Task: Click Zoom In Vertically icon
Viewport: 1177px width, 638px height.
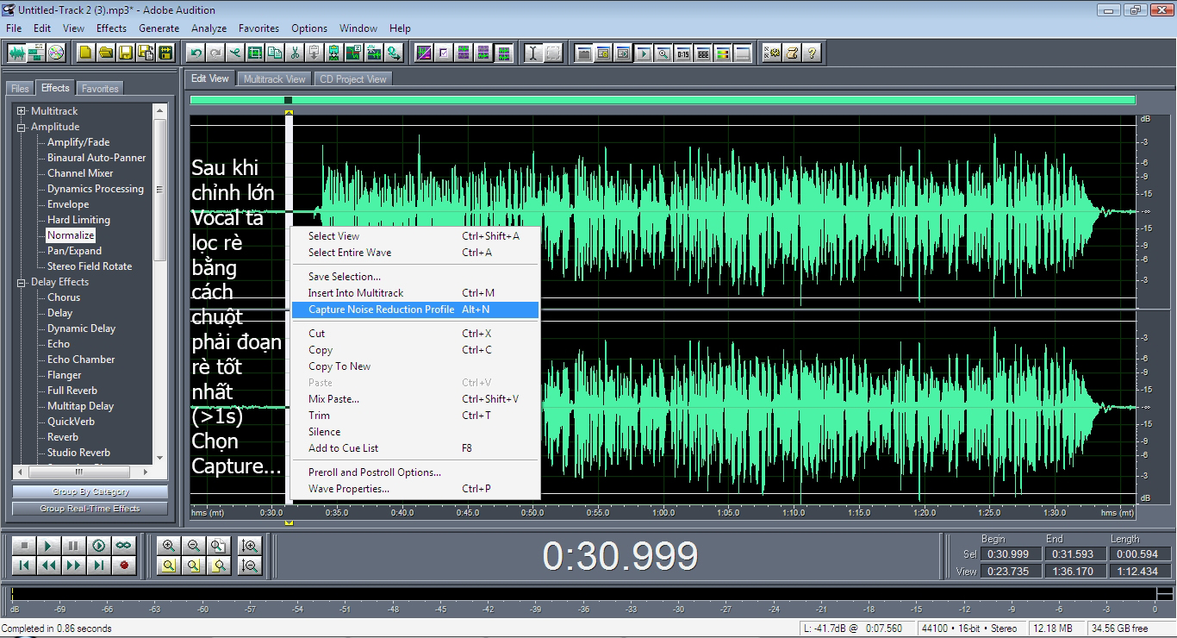Action: [250, 546]
